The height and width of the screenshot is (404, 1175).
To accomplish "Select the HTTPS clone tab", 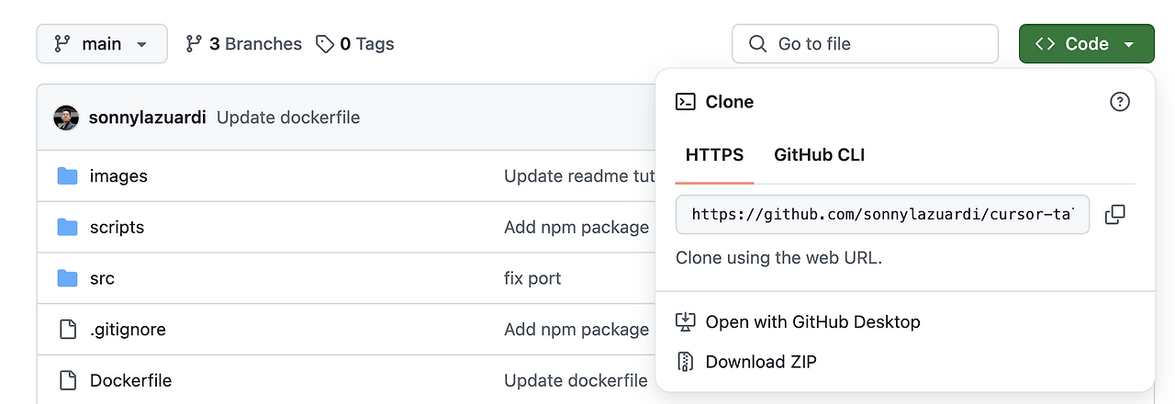I will coord(714,155).
